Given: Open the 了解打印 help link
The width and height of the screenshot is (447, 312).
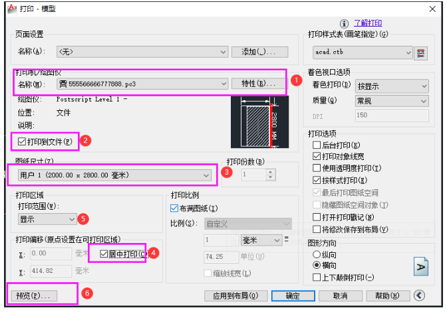Looking at the screenshot, I should (367, 23).
